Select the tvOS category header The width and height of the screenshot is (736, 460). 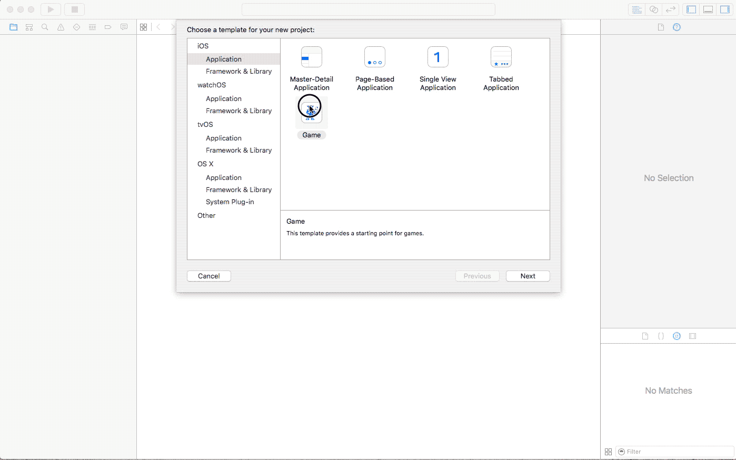point(205,124)
